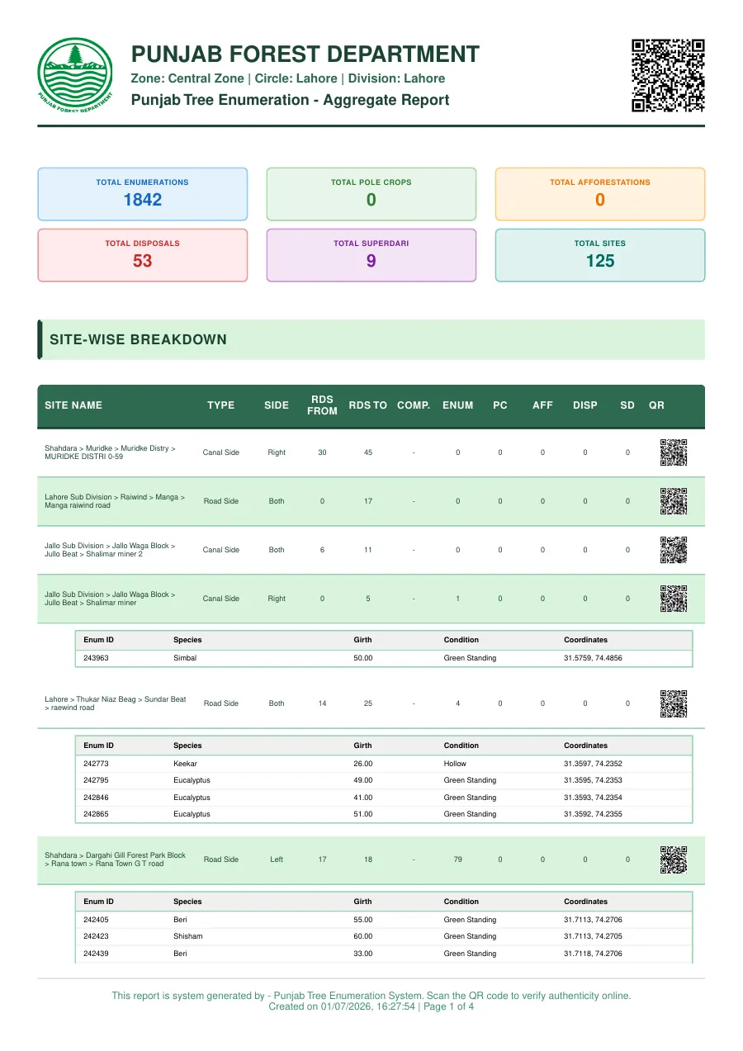Select the Total Disposals 53 card

click(142, 255)
